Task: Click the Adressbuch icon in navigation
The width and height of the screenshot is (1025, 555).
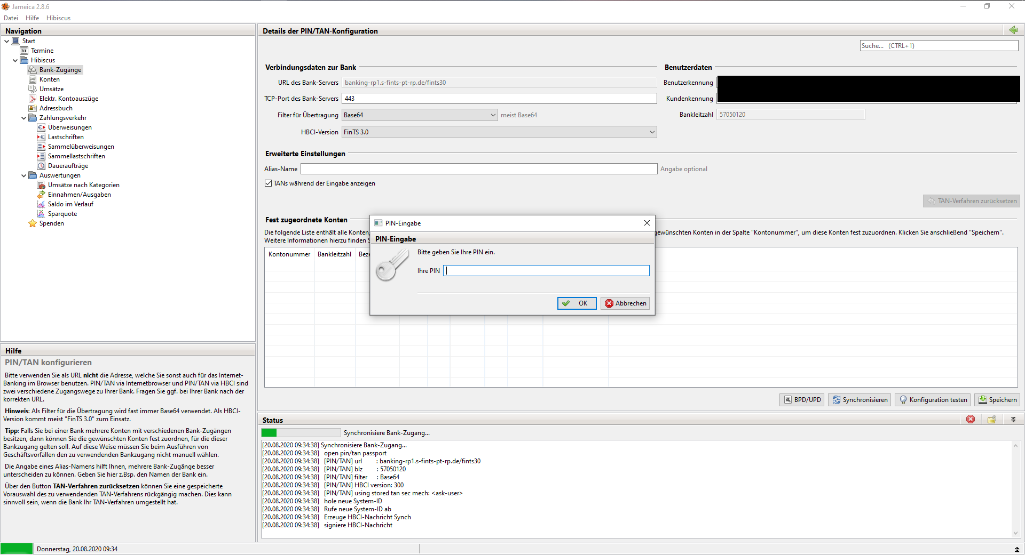Action: pyautogui.click(x=33, y=108)
